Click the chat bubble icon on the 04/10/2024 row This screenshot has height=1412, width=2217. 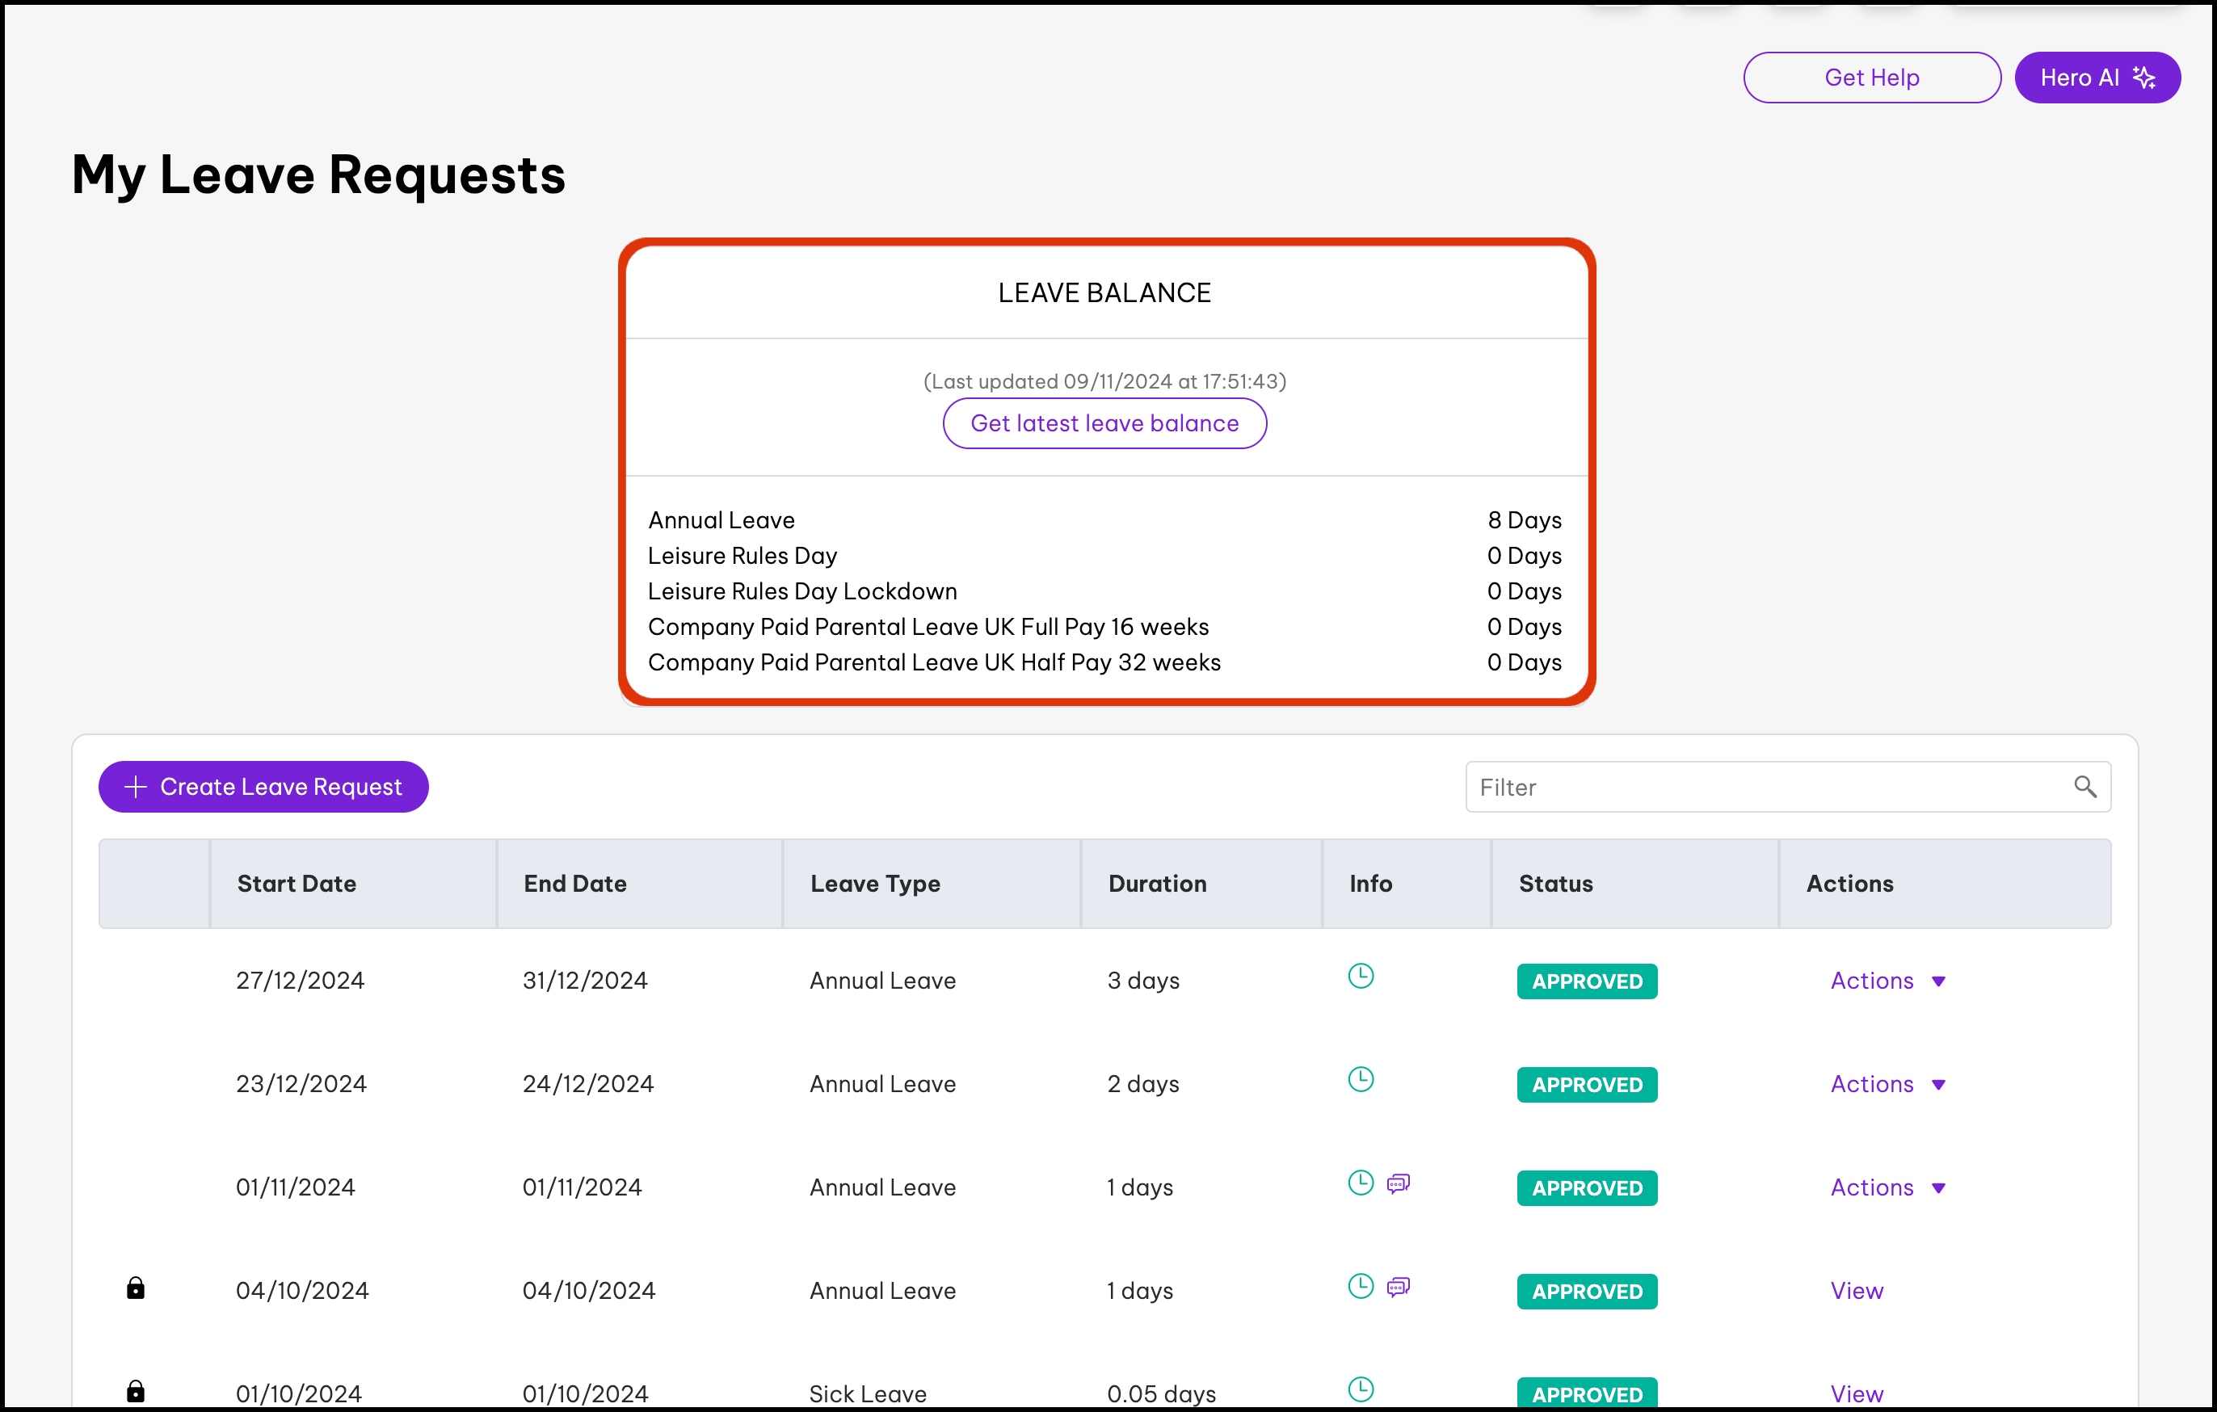[1399, 1287]
